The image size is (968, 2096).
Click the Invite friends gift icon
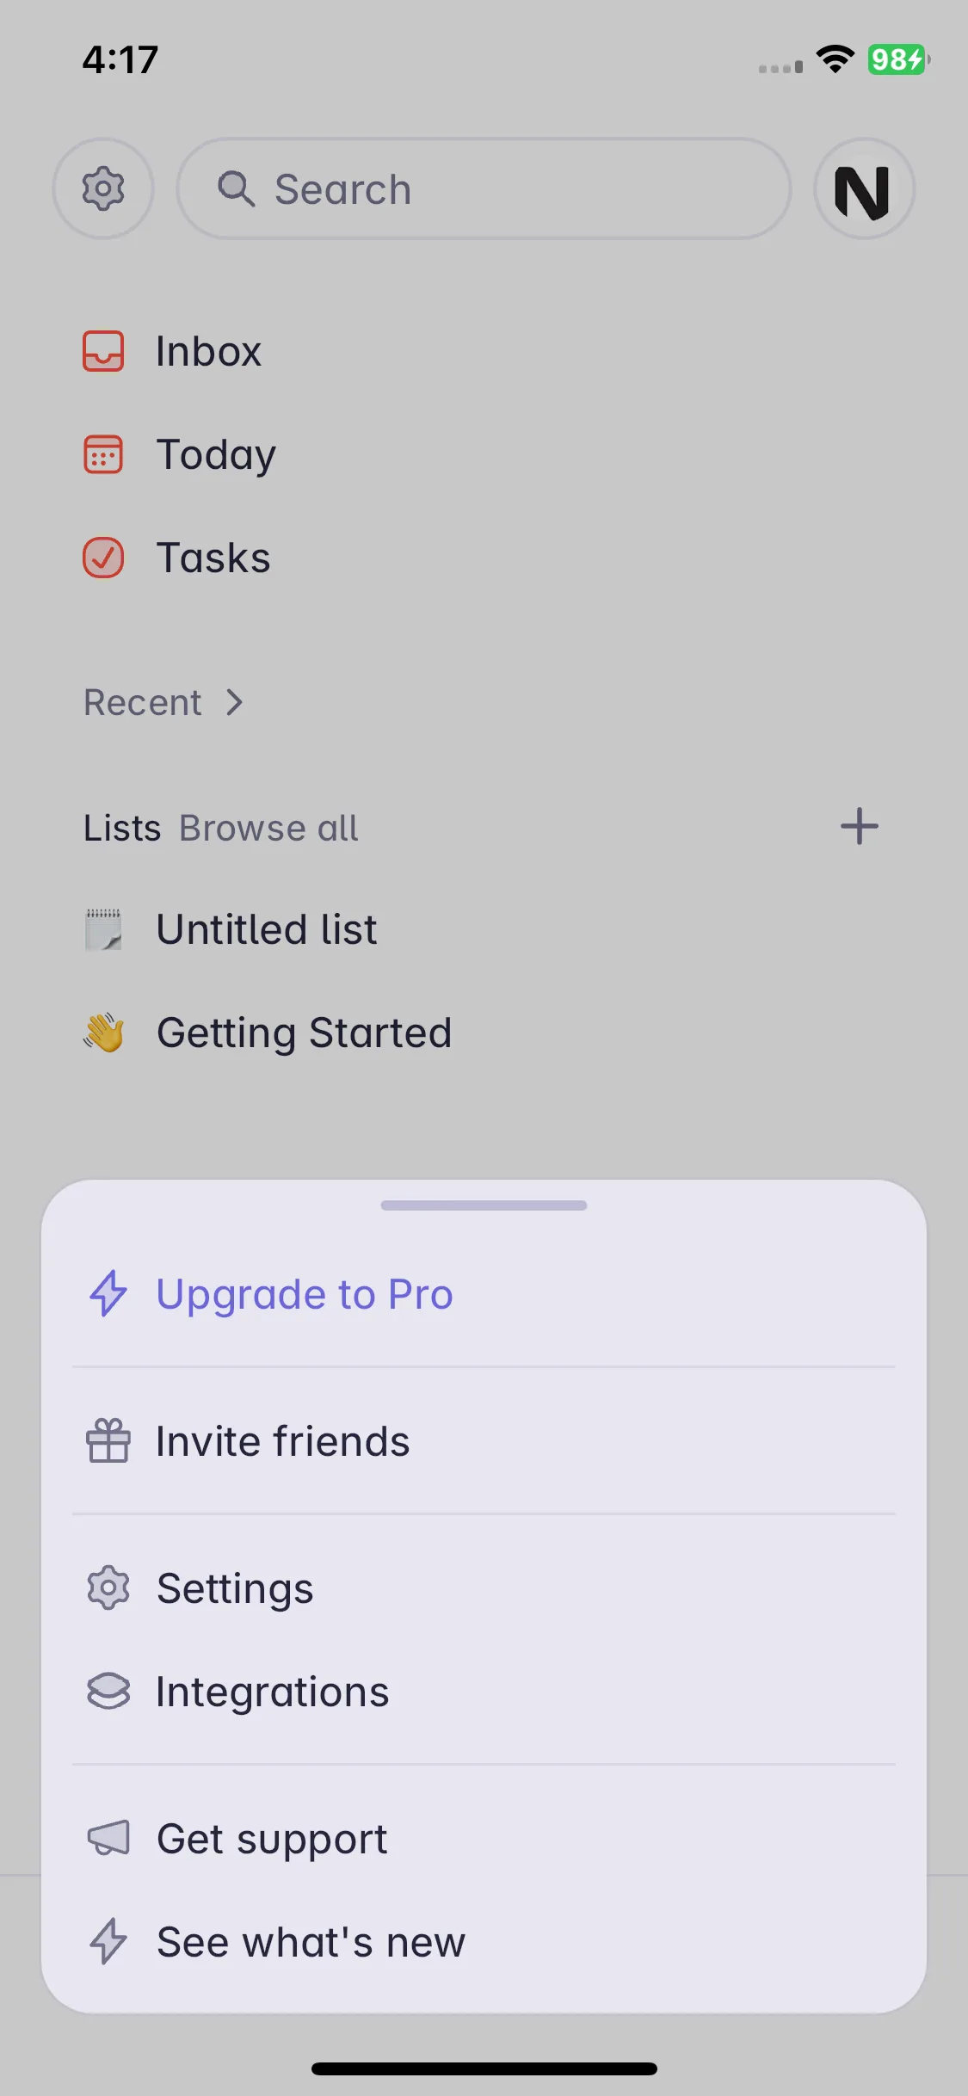108,1440
